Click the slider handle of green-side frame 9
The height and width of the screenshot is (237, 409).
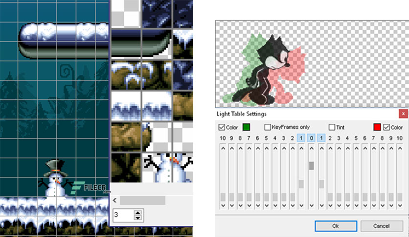coord(231,197)
